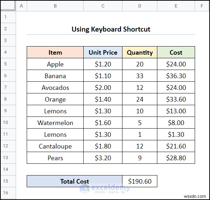The image size is (210, 200).
Task: Click the 'Using Keyboard Shortcut' title cell
Action: pos(111,29)
